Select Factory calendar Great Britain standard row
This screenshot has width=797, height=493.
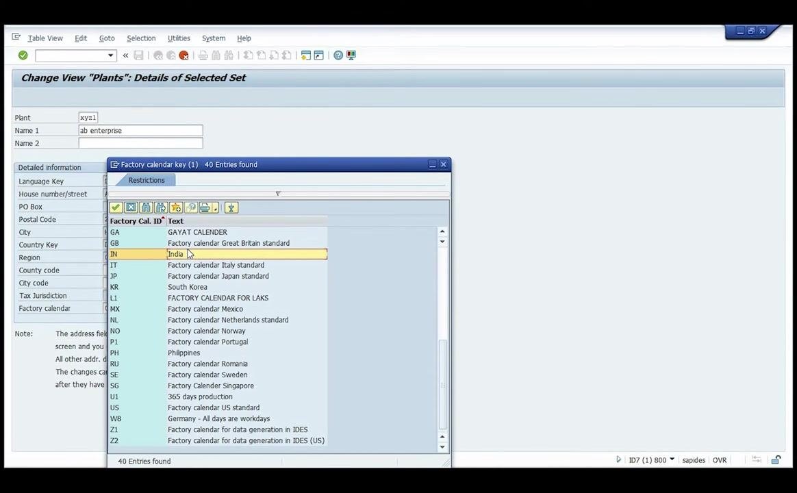(218, 243)
